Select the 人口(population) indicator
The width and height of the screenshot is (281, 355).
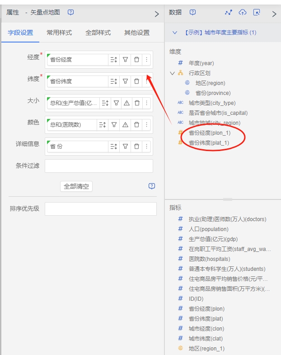click(x=208, y=229)
